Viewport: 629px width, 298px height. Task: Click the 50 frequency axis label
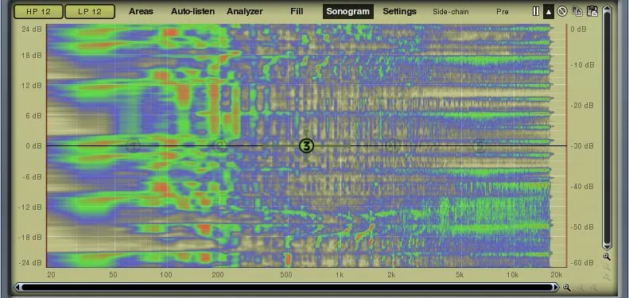[x=113, y=275]
